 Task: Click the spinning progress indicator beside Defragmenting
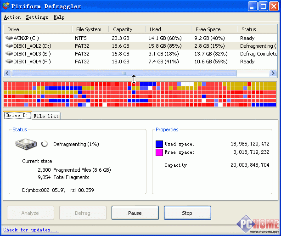45,144
